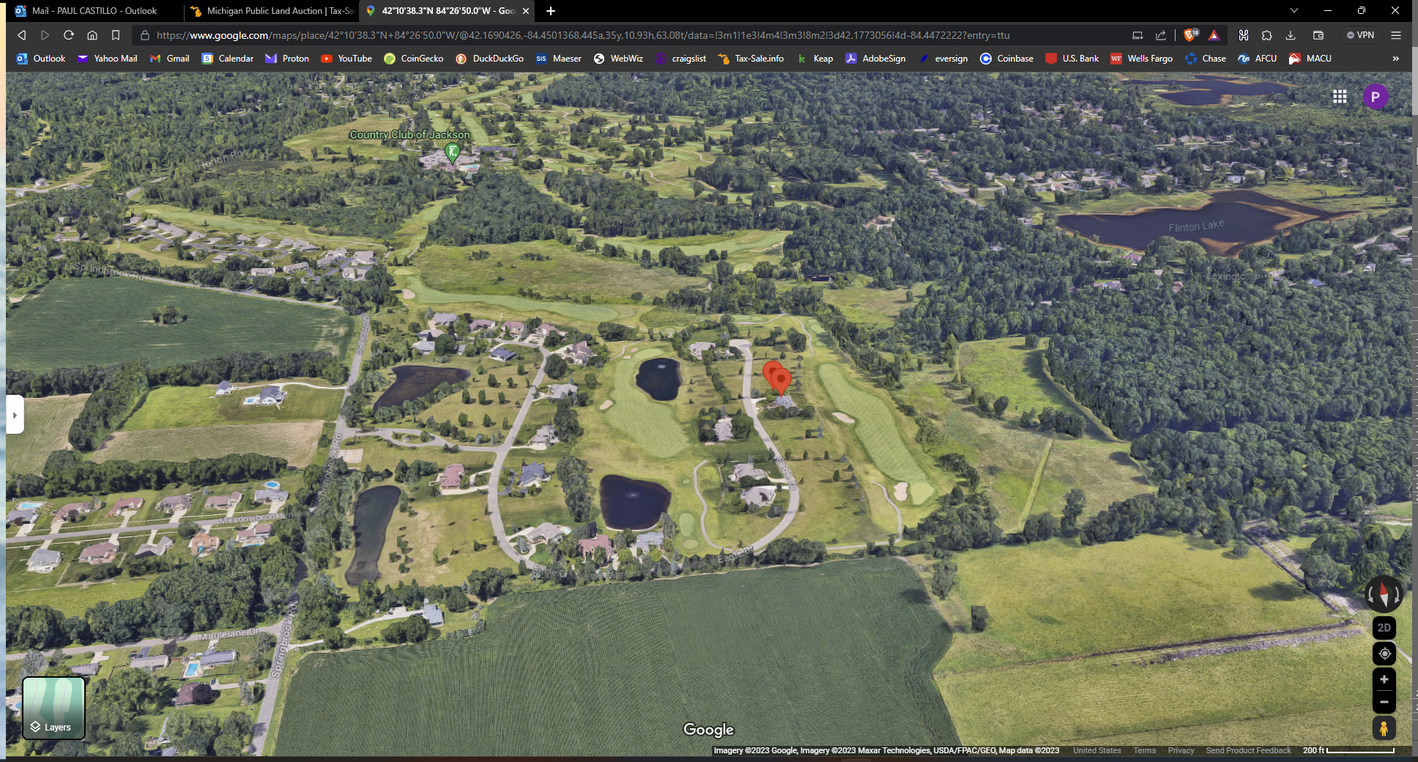Open the Layers map type thumbnail
The width and height of the screenshot is (1418, 762).
53,708
